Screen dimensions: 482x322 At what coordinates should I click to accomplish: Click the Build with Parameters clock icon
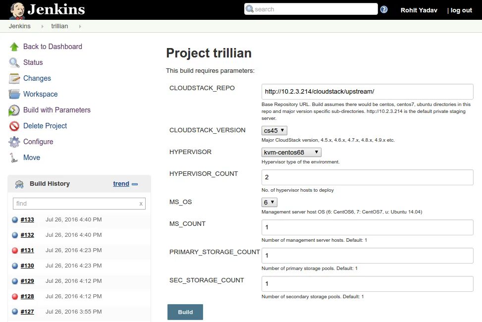(x=14, y=110)
